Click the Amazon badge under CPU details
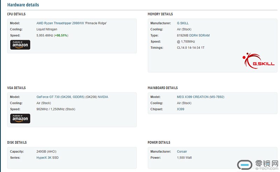 [20, 45]
